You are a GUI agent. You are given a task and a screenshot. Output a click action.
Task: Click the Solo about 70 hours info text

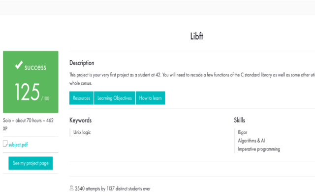pyautogui.click(x=29, y=124)
